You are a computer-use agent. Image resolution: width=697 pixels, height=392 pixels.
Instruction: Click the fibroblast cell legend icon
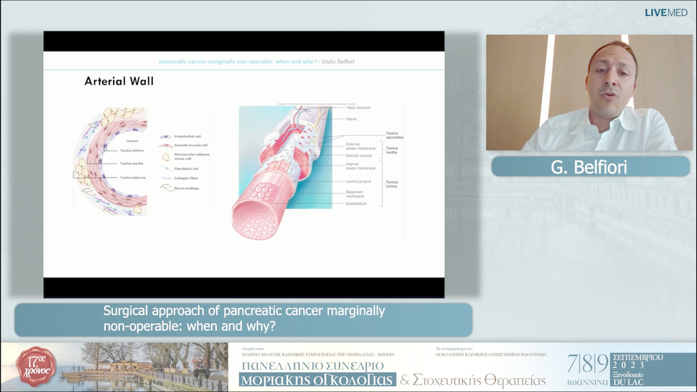(165, 168)
